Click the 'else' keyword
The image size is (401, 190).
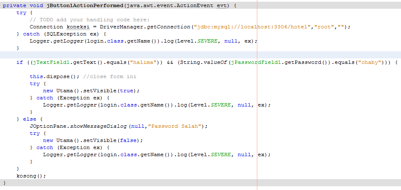(30, 119)
